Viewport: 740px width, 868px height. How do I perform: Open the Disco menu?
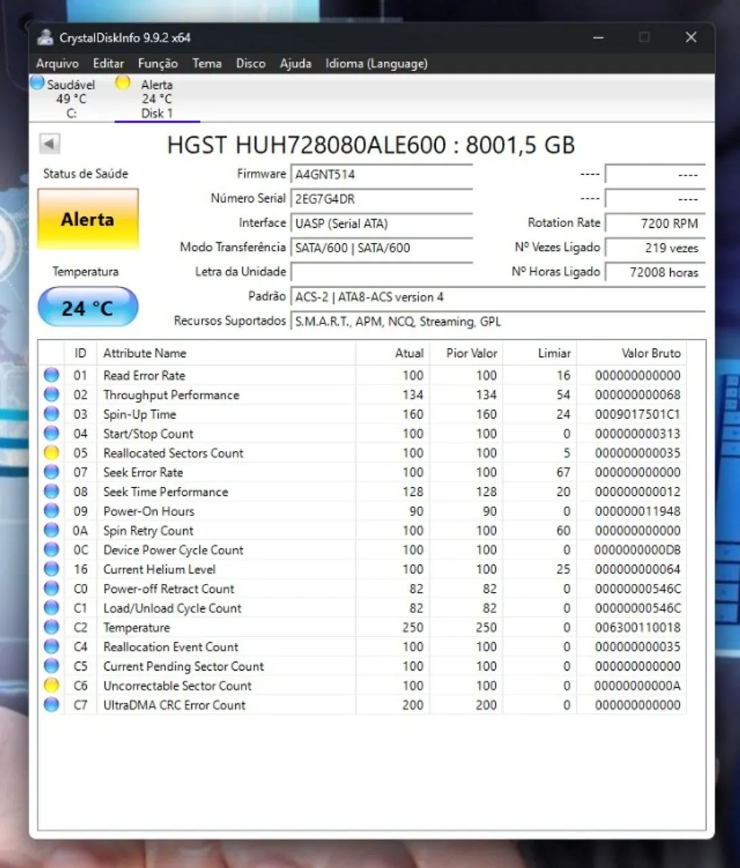(251, 63)
